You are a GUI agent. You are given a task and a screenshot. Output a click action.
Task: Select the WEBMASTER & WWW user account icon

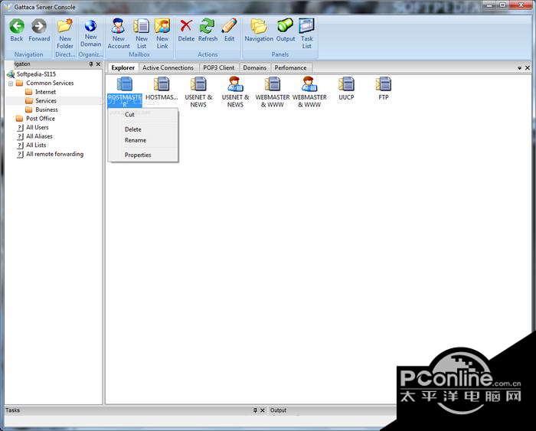(x=309, y=83)
